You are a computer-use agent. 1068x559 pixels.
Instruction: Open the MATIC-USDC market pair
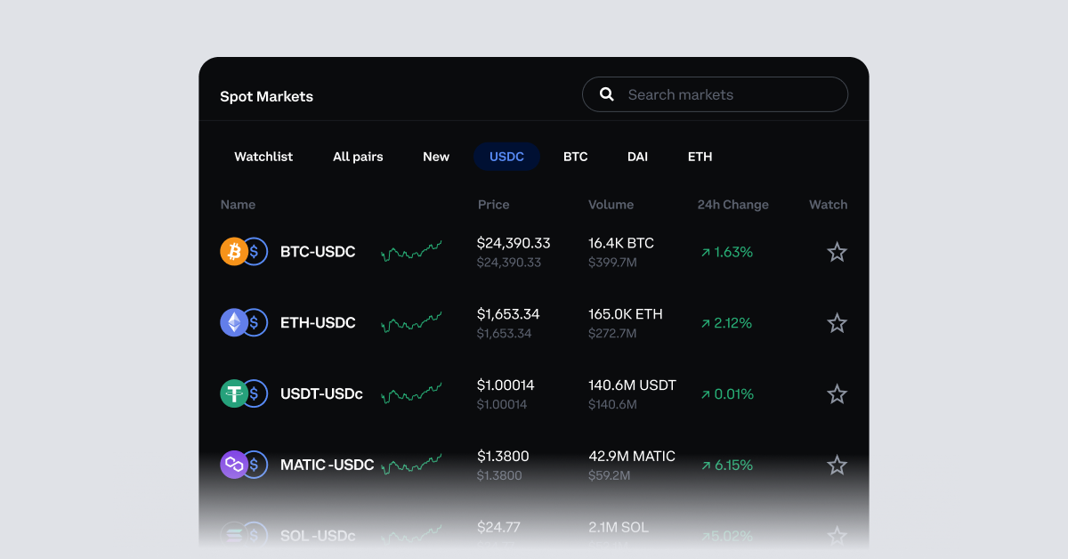[327, 464]
